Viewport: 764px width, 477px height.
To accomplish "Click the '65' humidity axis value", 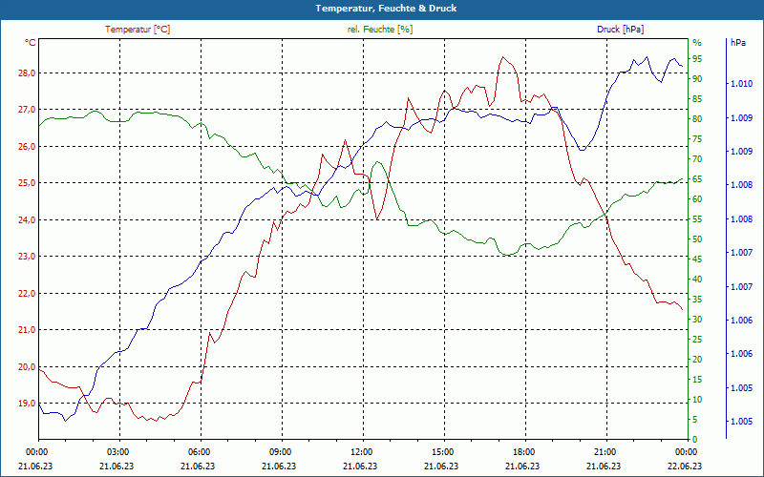I will tap(697, 179).
